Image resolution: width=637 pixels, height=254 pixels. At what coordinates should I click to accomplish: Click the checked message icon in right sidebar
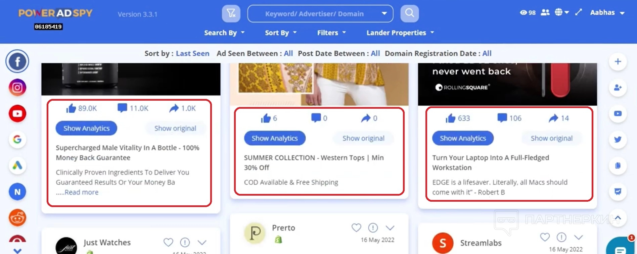click(618, 192)
